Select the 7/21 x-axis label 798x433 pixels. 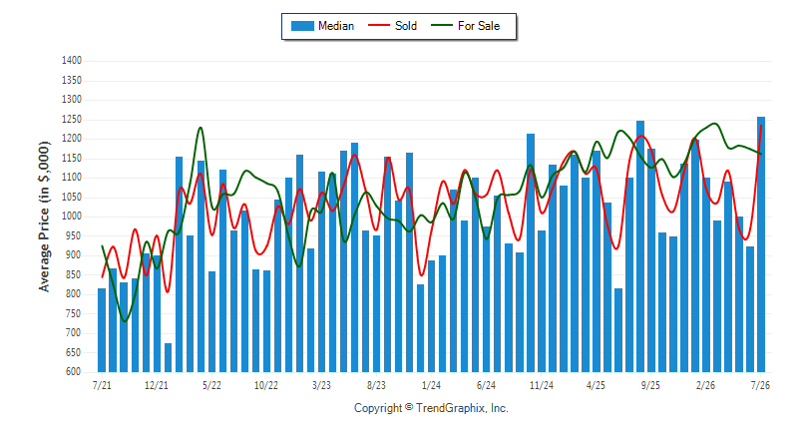[x=102, y=385]
